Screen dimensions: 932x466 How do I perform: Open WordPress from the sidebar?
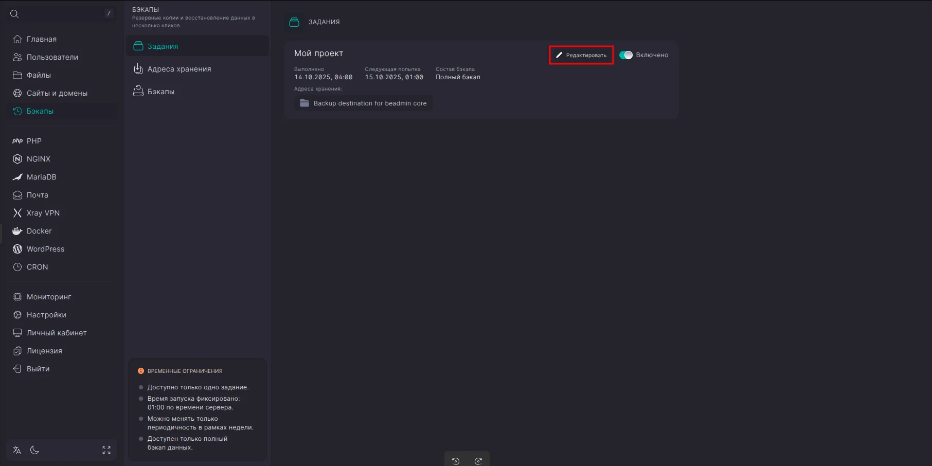45,249
